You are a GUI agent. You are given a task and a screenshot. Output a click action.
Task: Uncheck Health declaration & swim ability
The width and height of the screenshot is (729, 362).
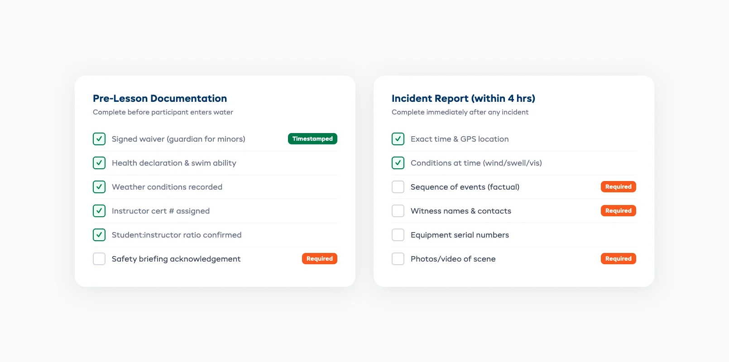pos(99,162)
